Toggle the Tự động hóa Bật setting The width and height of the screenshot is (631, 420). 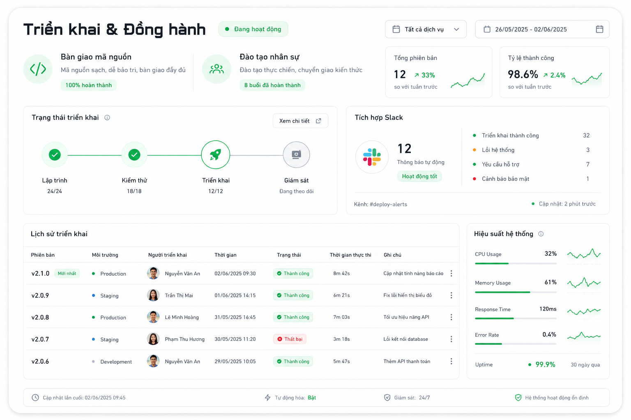[312, 398]
